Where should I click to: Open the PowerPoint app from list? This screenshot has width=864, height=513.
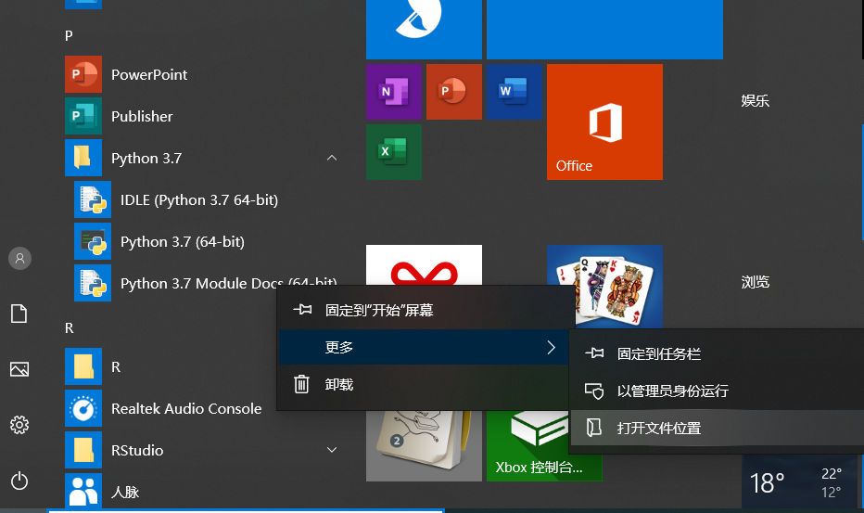coord(148,74)
